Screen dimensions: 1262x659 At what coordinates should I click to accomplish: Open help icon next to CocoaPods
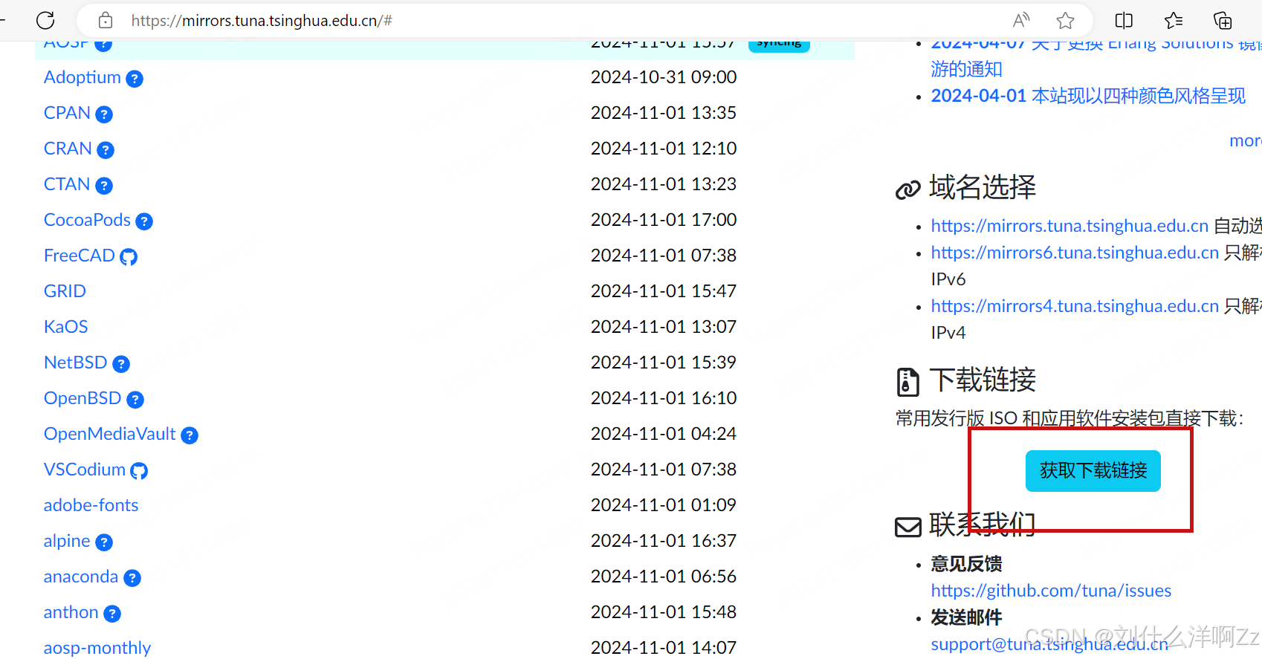(x=144, y=221)
